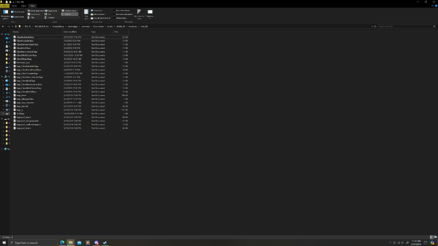Enable File name extensions checkbox
The height and width of the screenshot is (246, 438).
[123, 14]
